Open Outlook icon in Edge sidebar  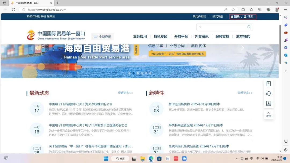(286, 55)
